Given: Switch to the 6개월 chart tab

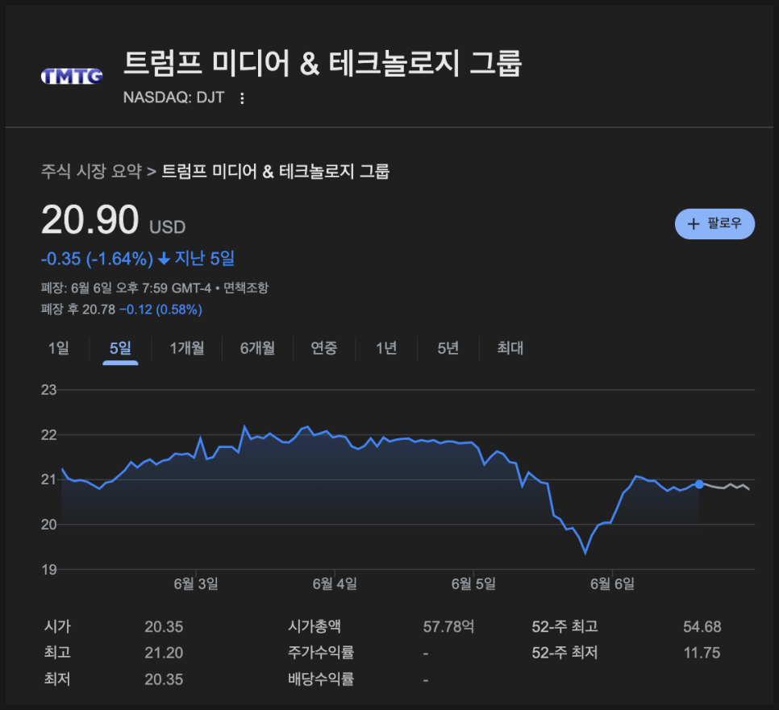Looking at the screenshot, I should [257, 348].
